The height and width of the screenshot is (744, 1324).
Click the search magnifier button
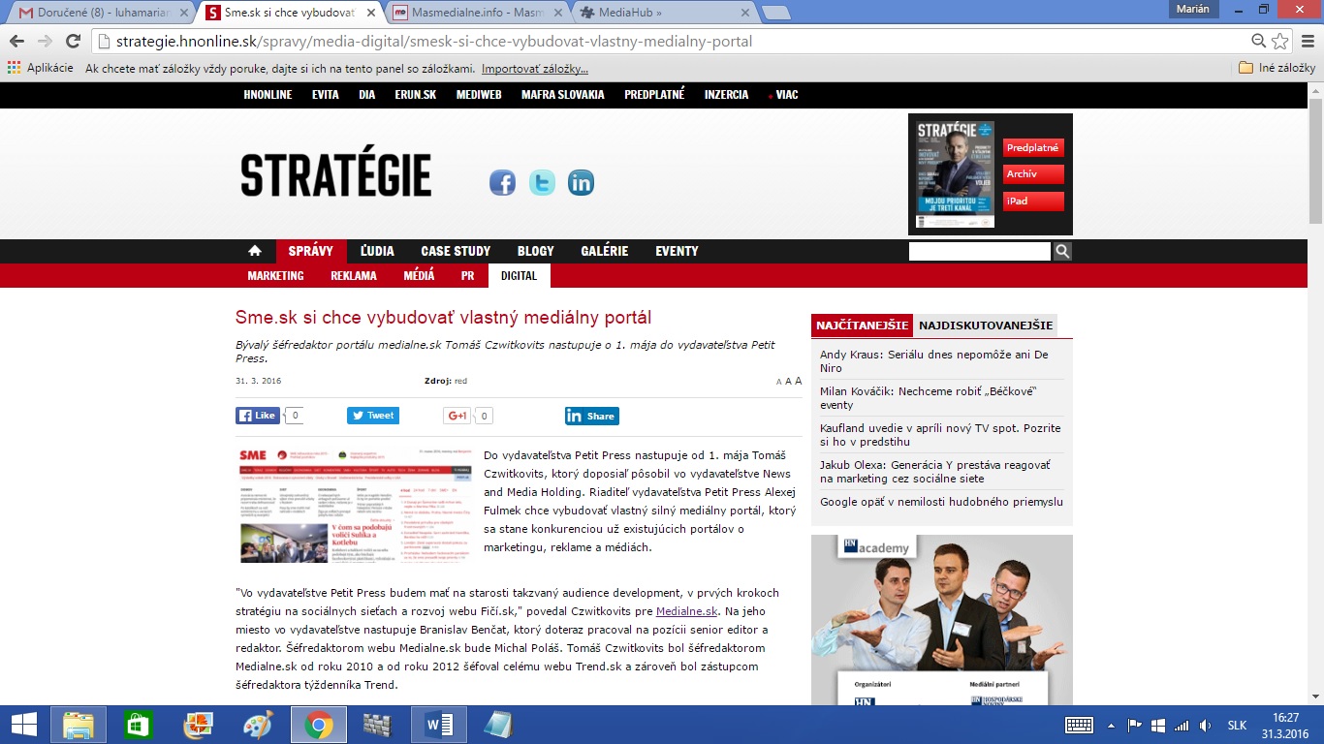1062,252
